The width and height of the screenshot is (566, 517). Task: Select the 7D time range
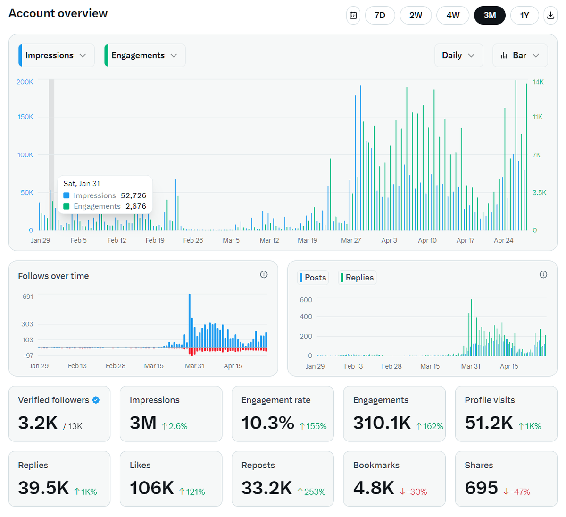380,15
